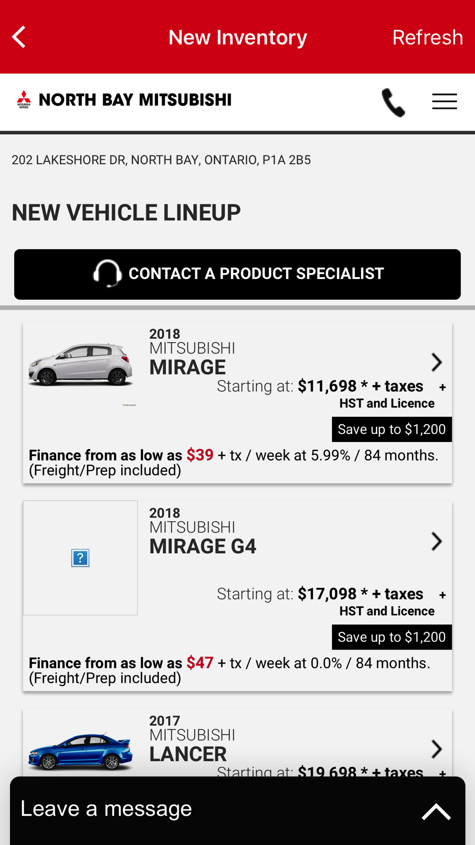Image resolution: width=475 pixels, height=845 pixels.
Task: Tap the Mirage Save up to $1,200 badge
Action: point(391,429)
